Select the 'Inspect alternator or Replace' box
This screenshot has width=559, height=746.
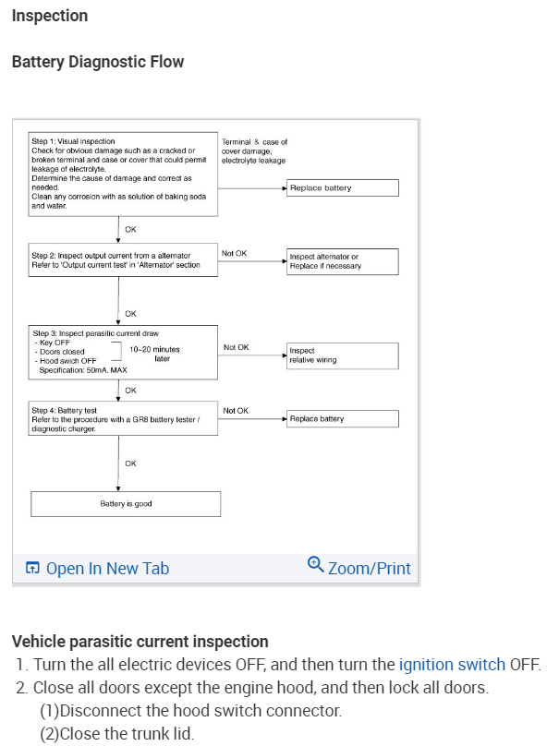[x=342, y=261]
